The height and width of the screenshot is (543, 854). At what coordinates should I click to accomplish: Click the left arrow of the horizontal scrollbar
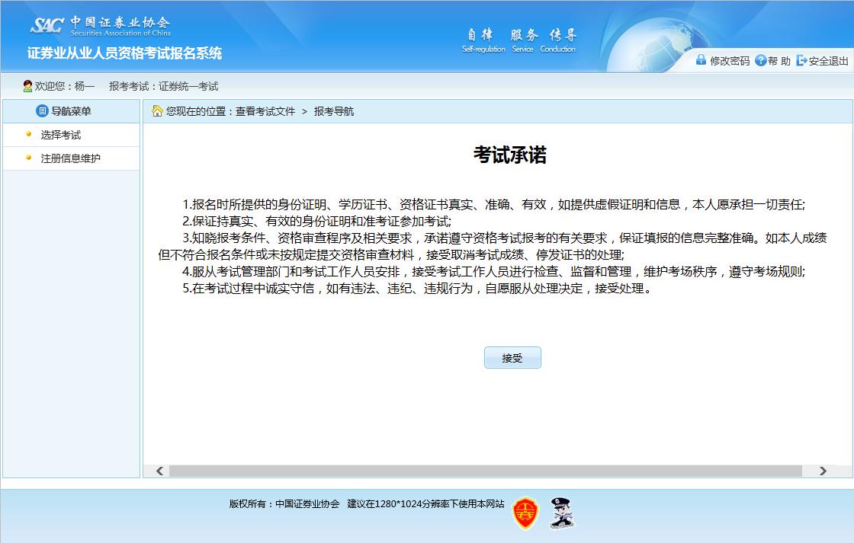click(159, 471)
